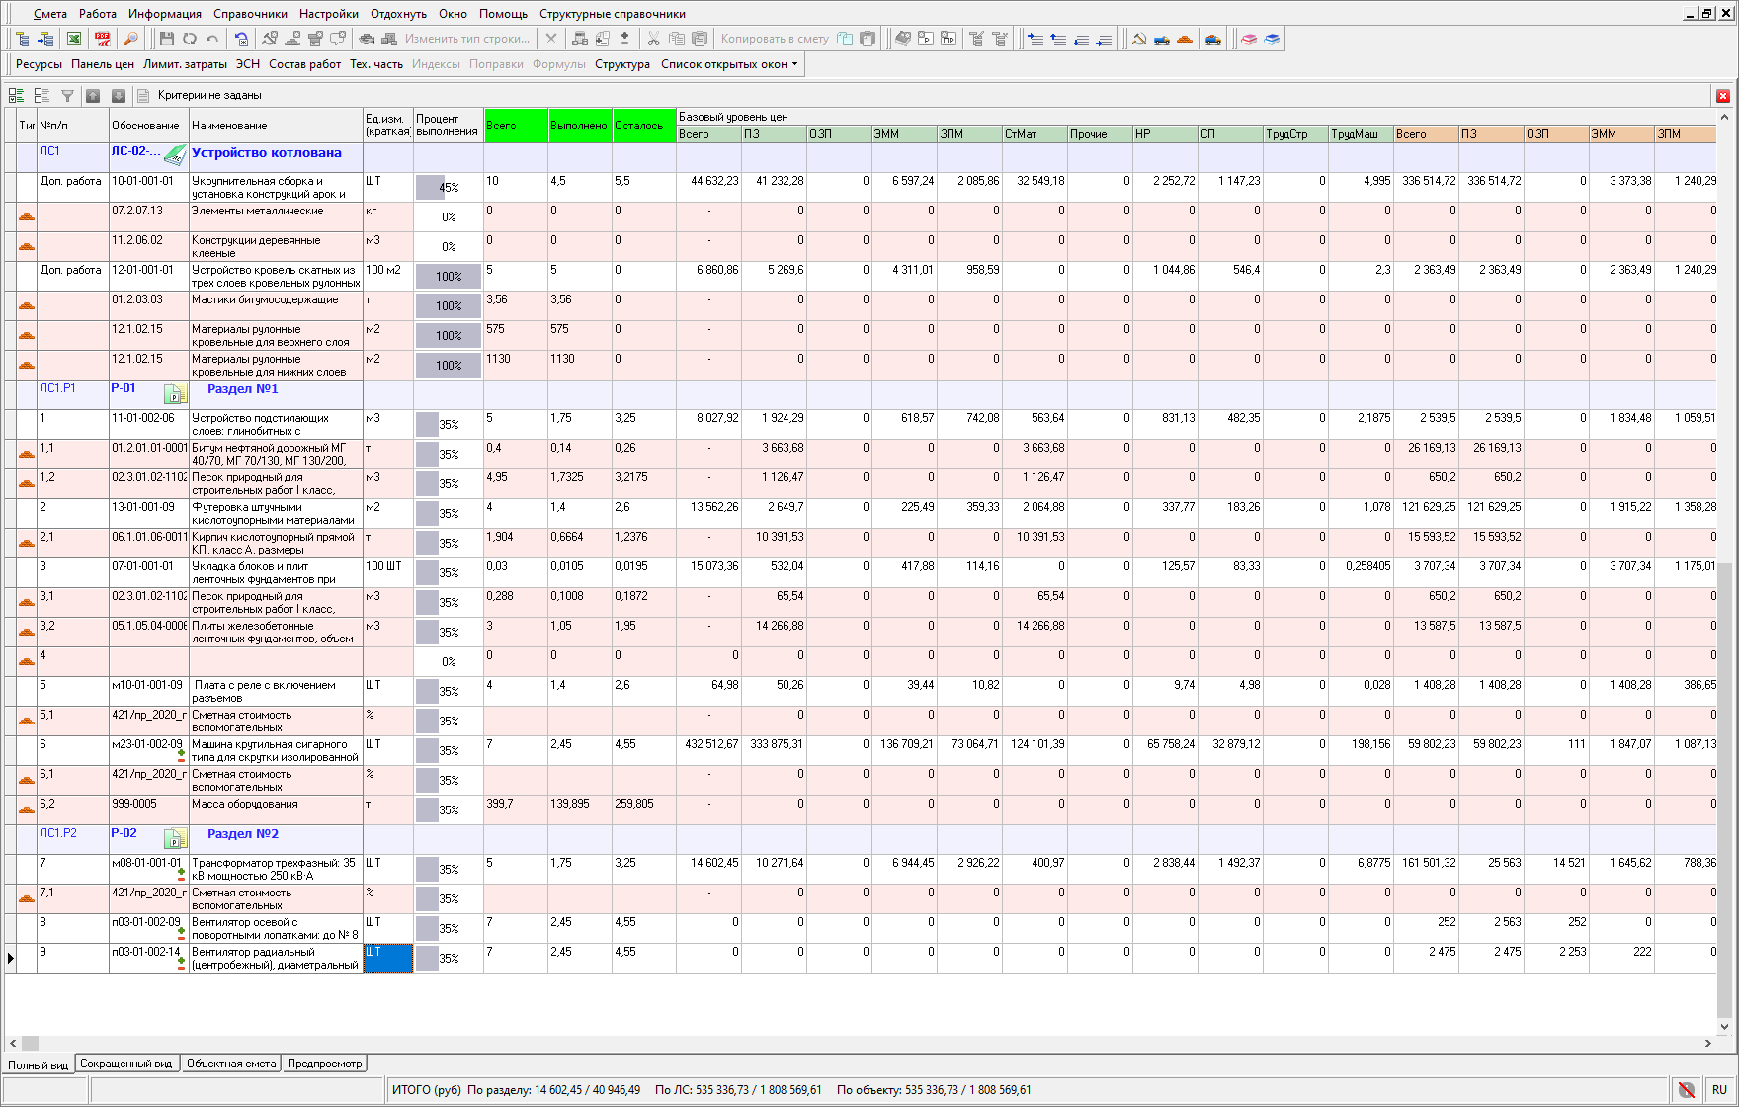Click green Всего column header
The width and height of the screenshot is (1739, 1107).
click(516, 126)
